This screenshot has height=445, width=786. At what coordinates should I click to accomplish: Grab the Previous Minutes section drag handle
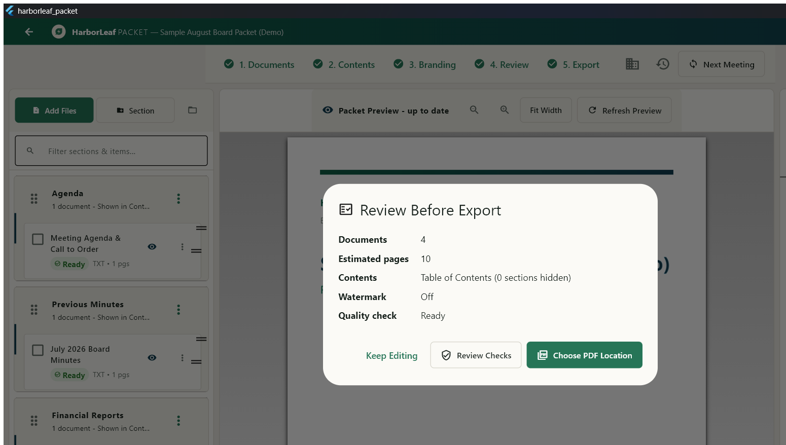tap(34, 310)
